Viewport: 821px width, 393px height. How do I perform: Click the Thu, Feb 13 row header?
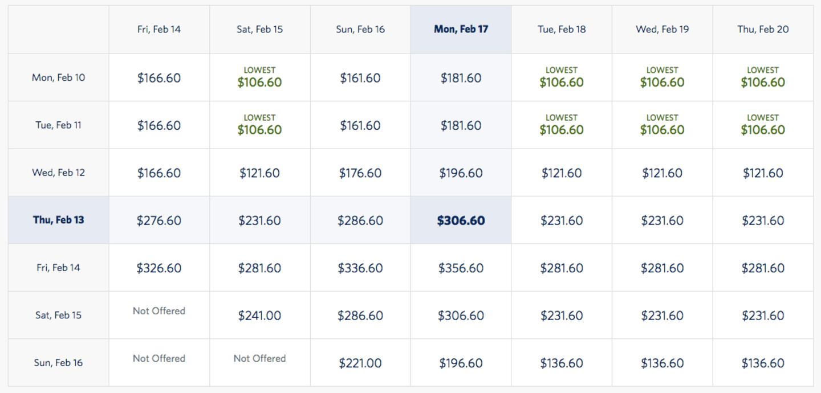click(x=59, y=220)
